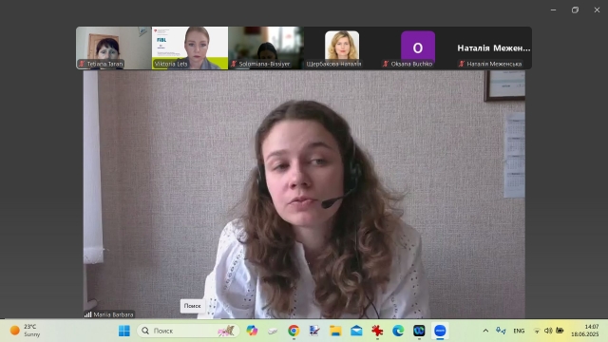Click muted mic icon beside Oksana Buchko
Viewport: 608px width, 342px height.
pos(386,64)
